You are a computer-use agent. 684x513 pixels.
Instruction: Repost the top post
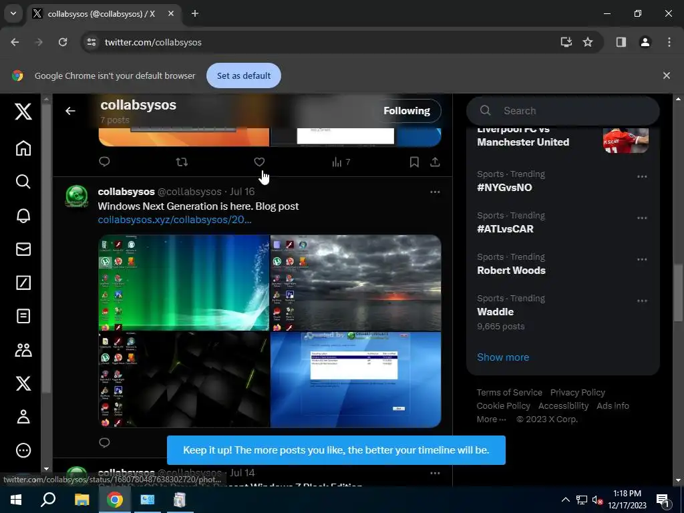coord(182,162)
